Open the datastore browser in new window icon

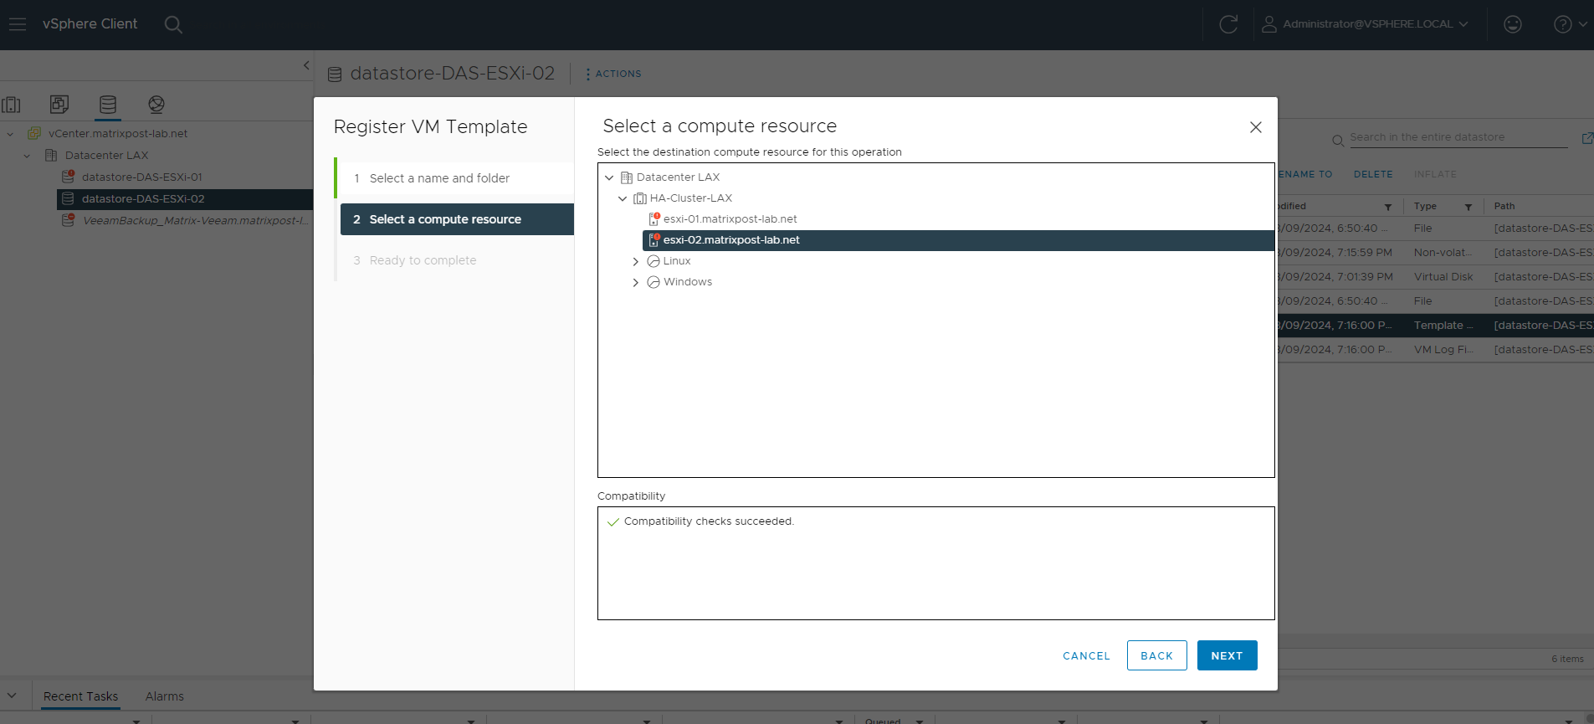pos(1586,138)
